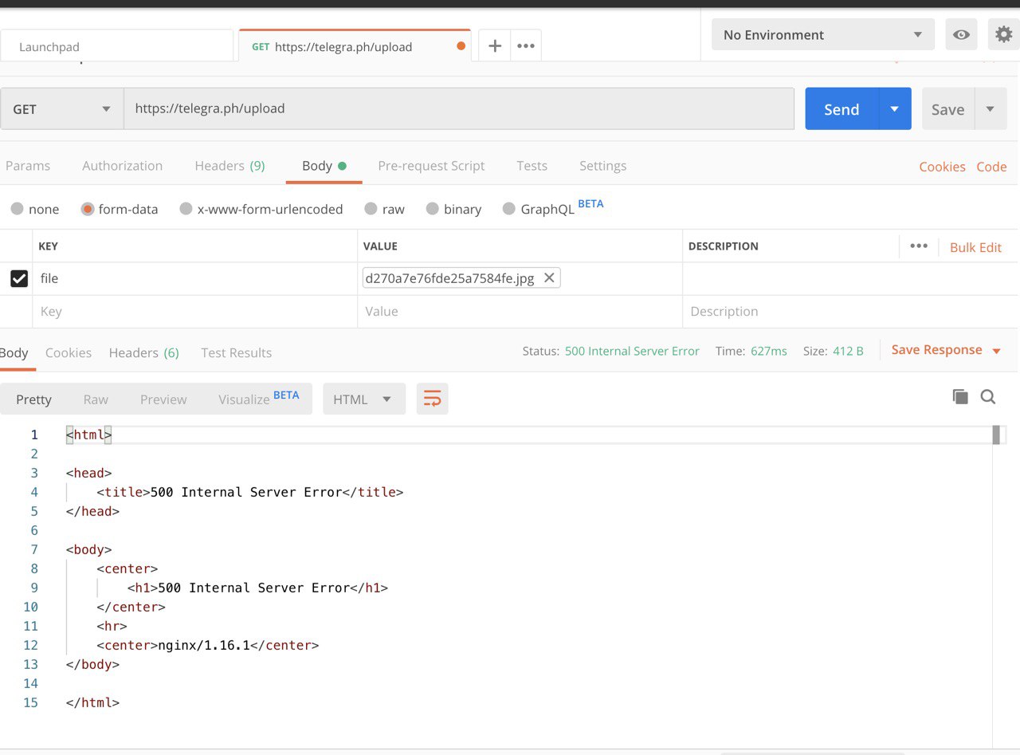Remove the attached jpg file with the X
The image size is (1020, 755).
[549, 277]
